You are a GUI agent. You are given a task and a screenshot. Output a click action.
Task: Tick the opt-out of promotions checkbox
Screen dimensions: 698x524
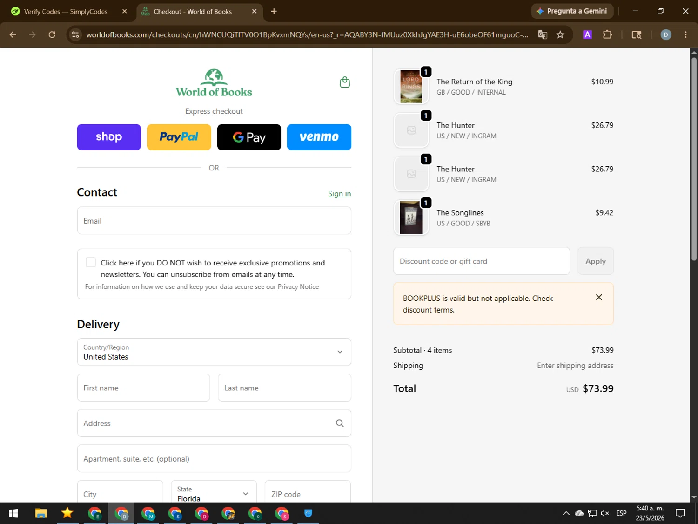91,262
